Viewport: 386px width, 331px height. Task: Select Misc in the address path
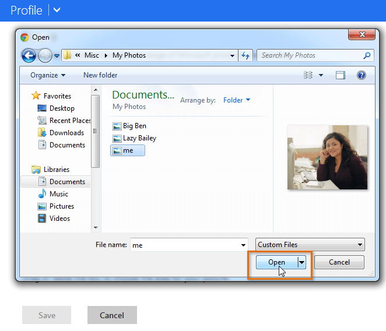(92, 55)
